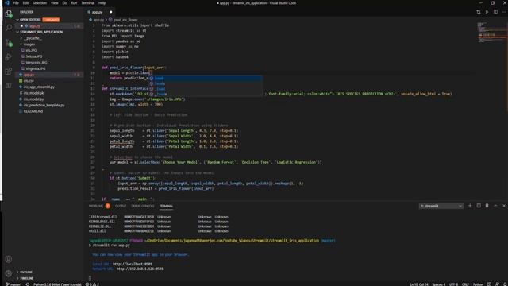Click Python interpreter selector in status bar

click(x=57, y=284)
